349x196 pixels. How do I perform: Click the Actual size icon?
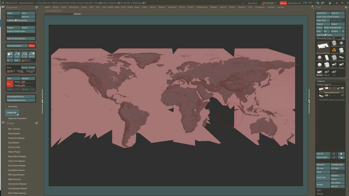(25, 54)
